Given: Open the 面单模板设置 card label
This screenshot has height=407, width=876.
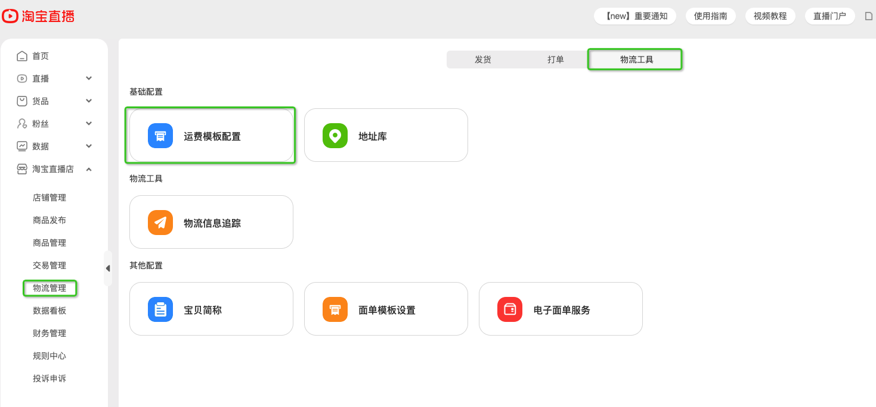Looking at the screenshot, I should coord(387,310).
